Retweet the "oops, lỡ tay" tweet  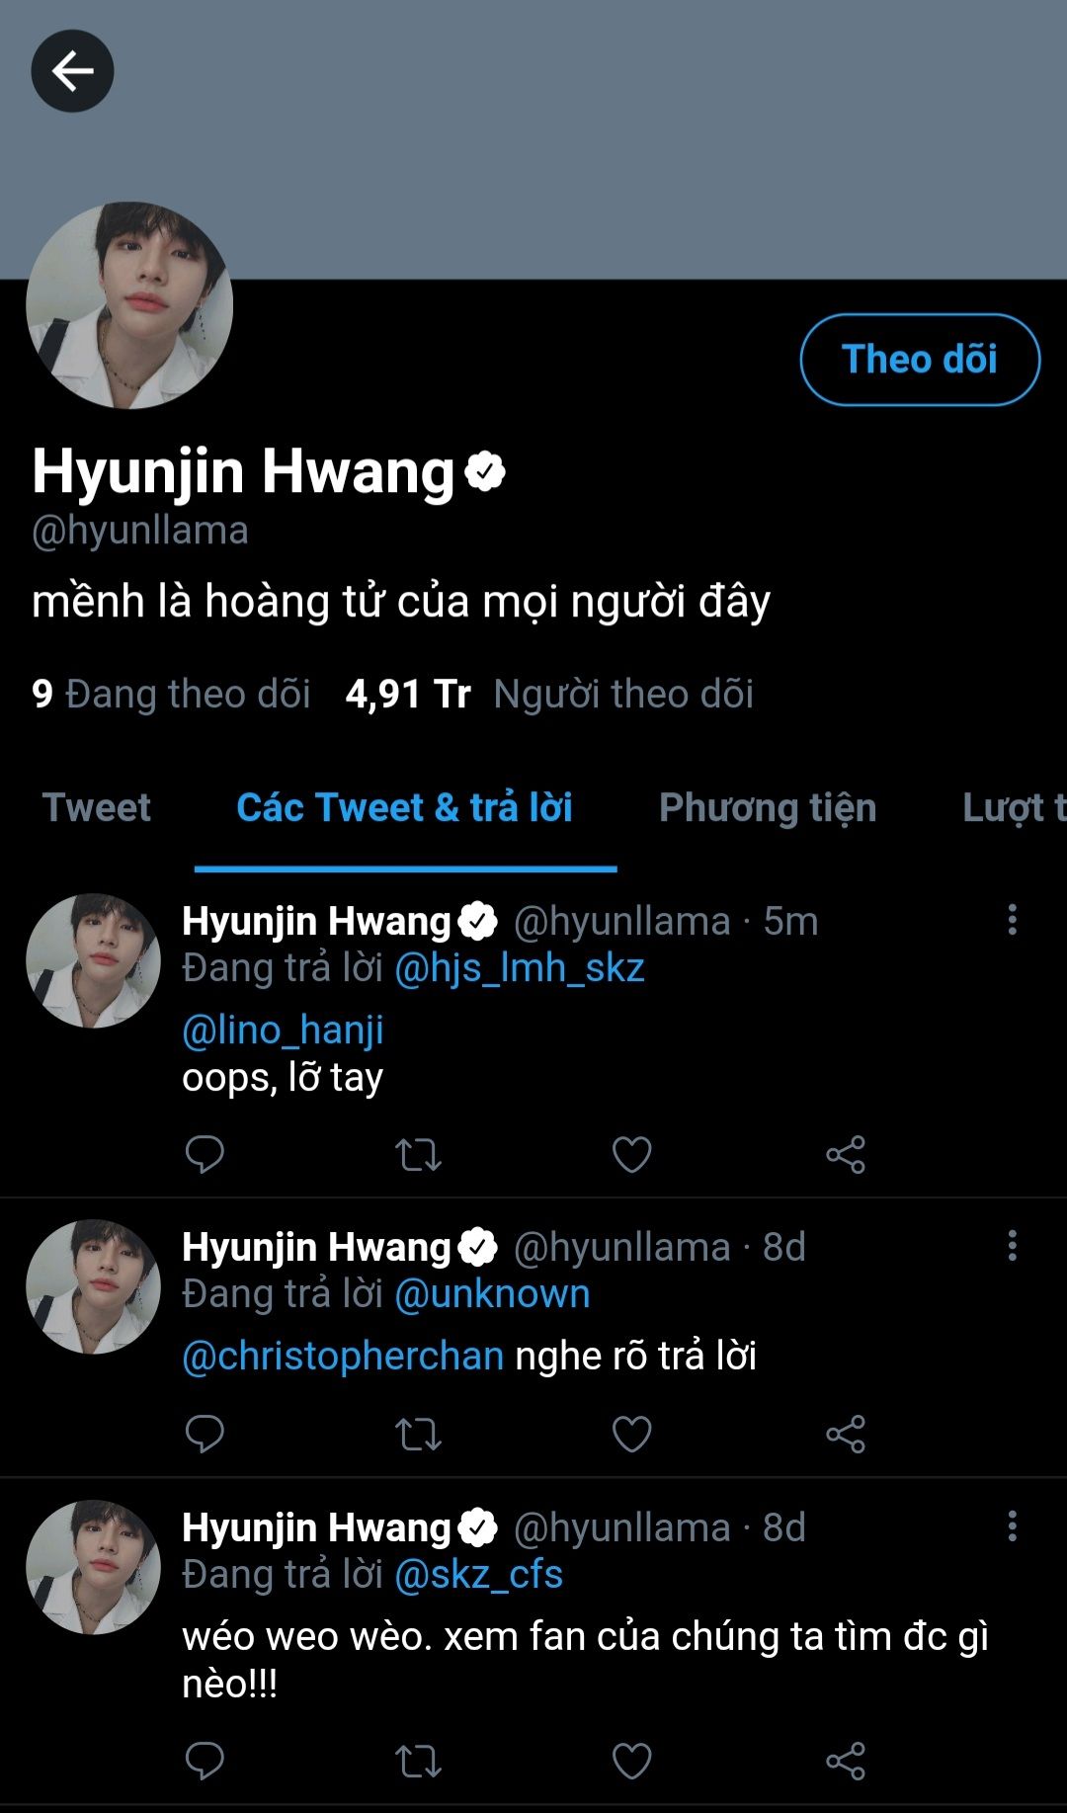tap(418, 1154)
